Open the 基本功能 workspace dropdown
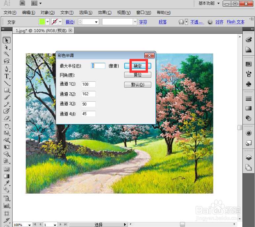This screenshot has height=227, width=255. [x=209, y=3]
